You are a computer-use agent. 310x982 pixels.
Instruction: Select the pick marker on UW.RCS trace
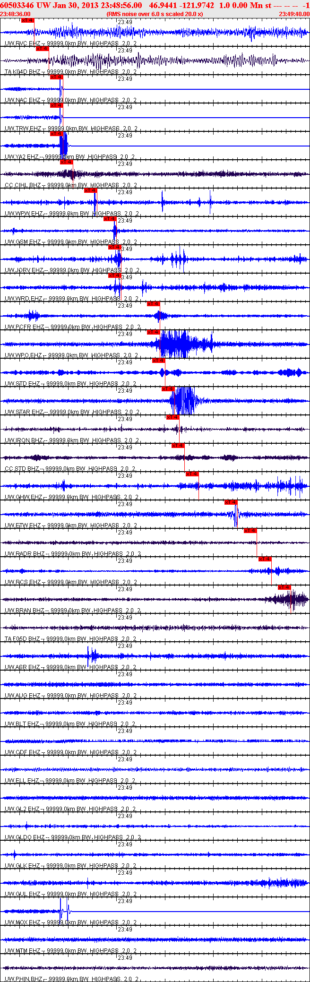coord(265,559)
